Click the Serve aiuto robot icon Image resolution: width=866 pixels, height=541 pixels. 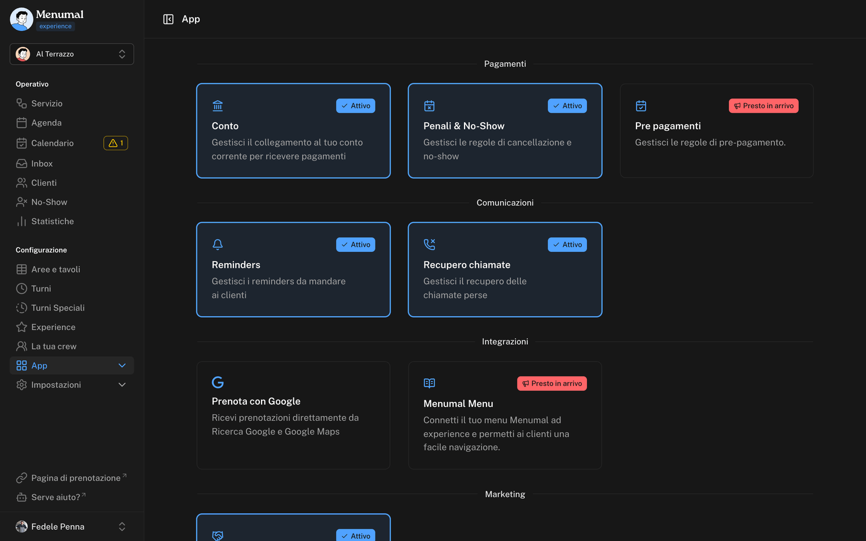click(21, 497)
